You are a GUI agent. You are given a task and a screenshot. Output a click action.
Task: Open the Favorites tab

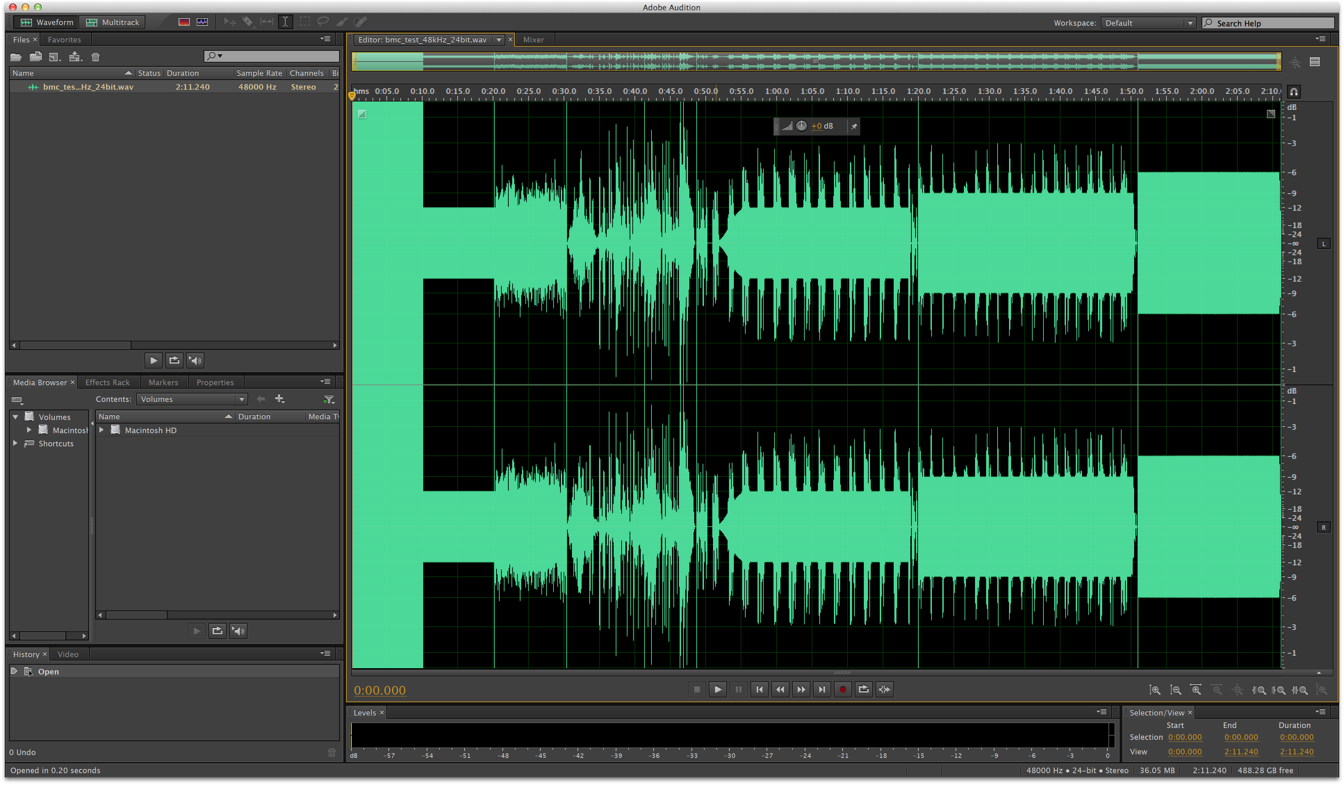coord(65,40)
